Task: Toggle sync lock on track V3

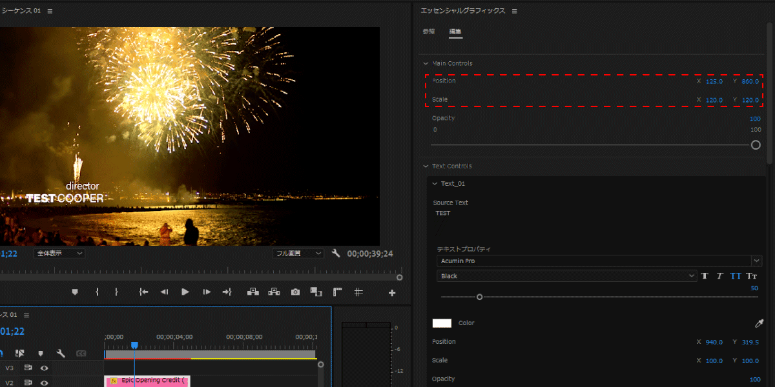Action: (x=28, y=368)
